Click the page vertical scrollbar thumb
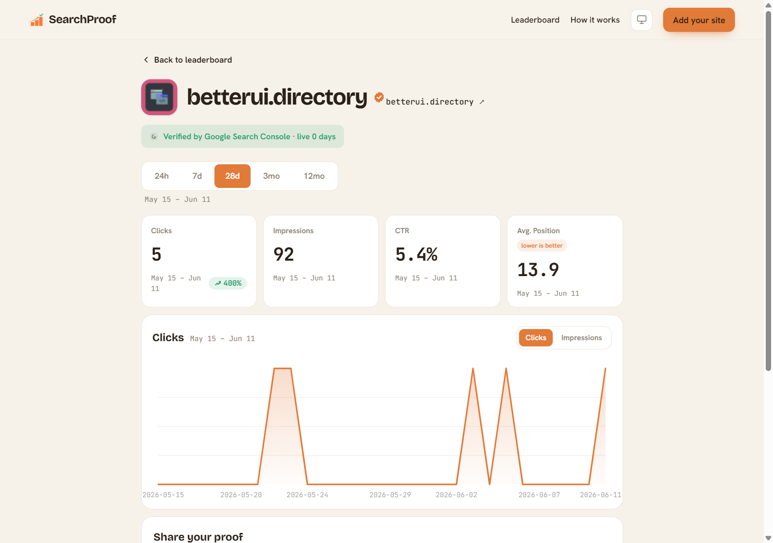The width and height of the screenshot is (773, 543). point(768,190)
